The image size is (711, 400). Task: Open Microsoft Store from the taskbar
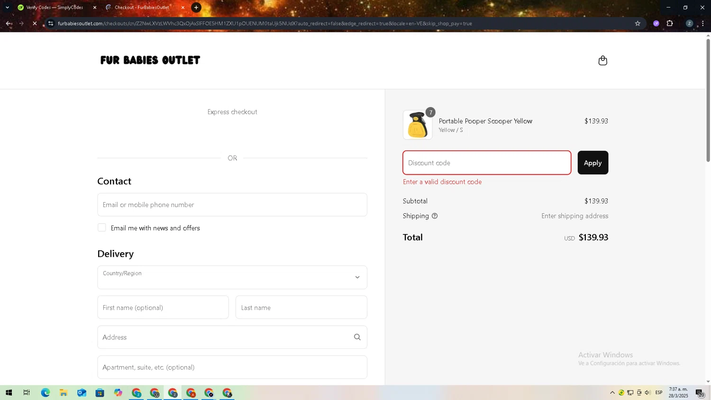(x=100, y=393)
